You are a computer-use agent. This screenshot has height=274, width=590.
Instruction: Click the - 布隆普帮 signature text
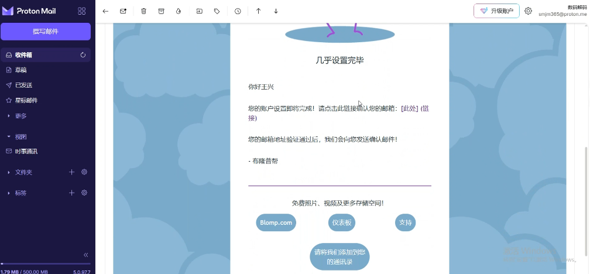[x=263, y=161]
